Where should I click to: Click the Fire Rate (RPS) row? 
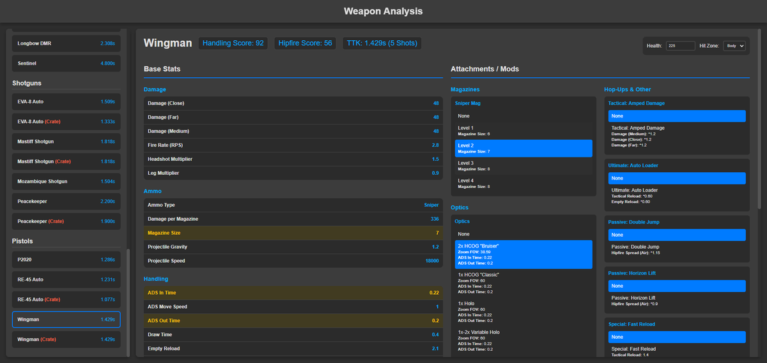293,145
